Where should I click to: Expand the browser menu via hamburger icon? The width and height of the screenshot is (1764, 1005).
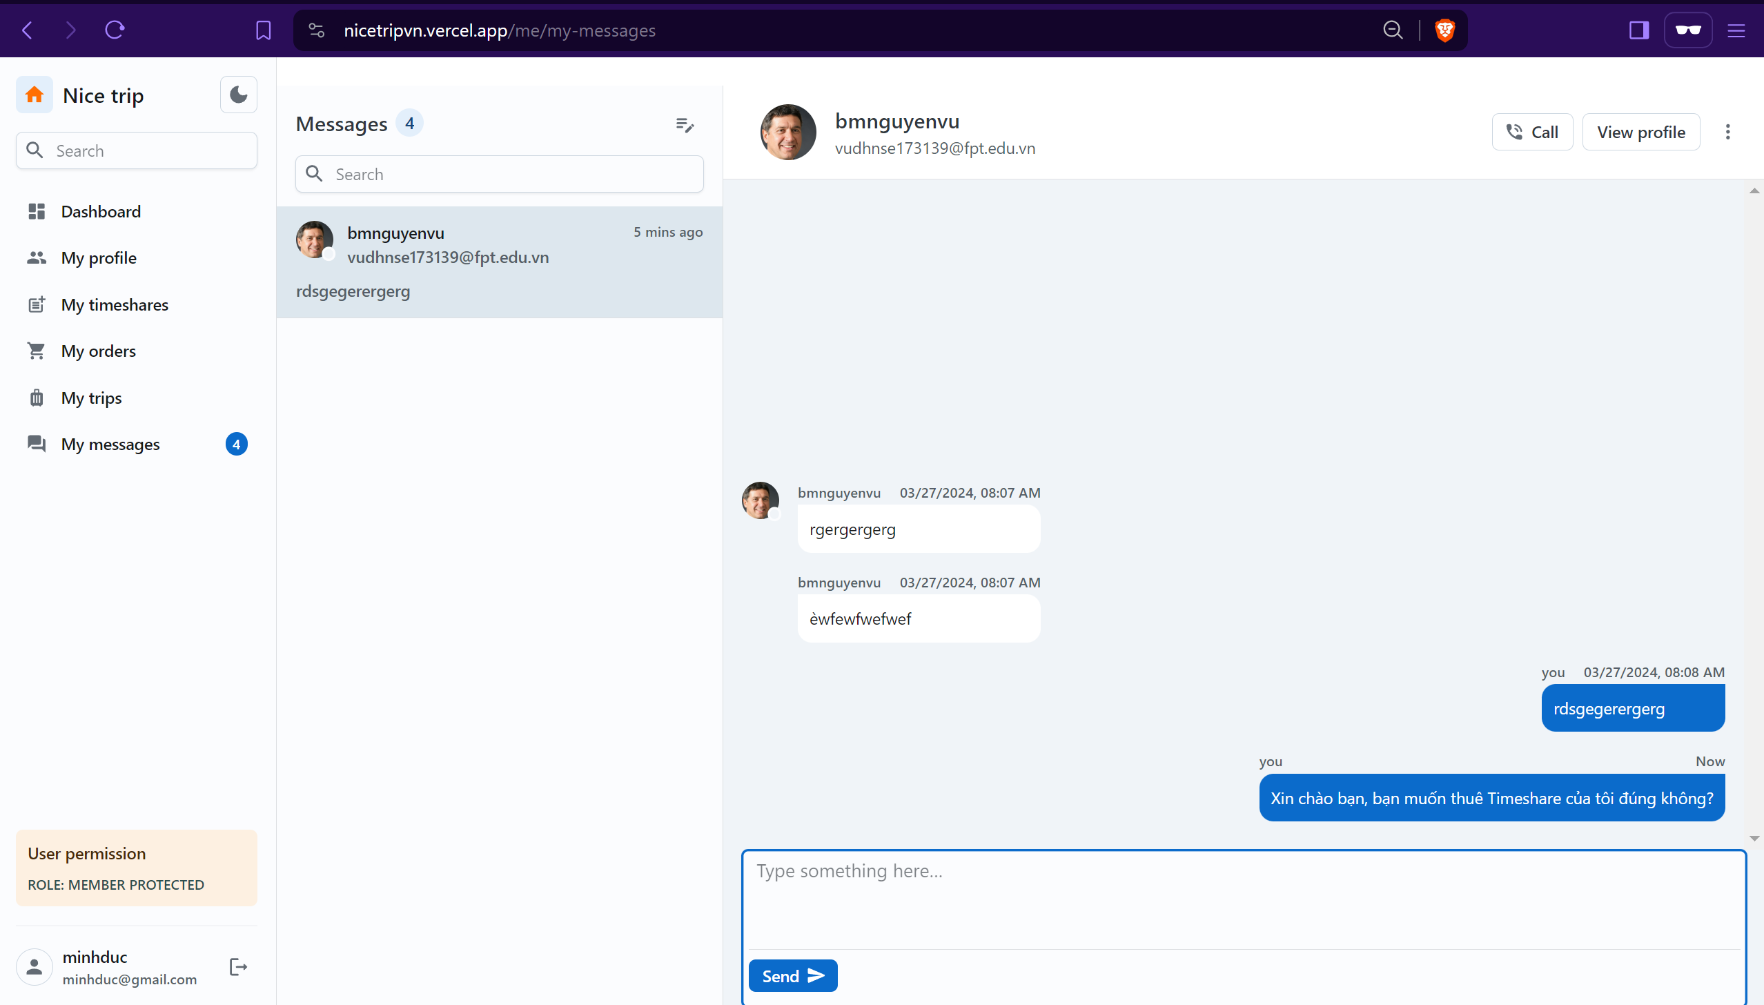(x=1737, y=29)
